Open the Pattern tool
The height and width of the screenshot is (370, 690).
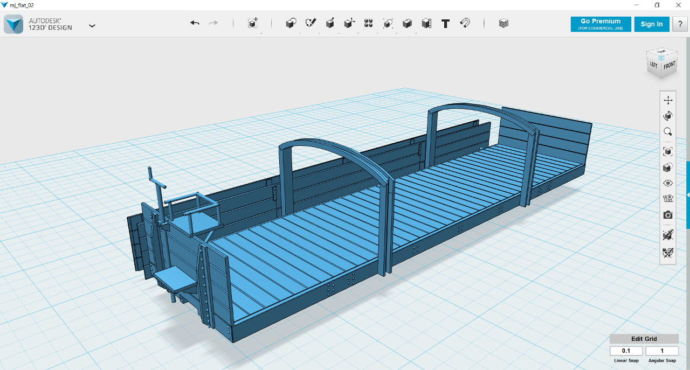point(369,23)
